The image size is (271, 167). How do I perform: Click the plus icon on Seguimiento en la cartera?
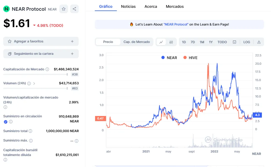click(x=72, y=54)
